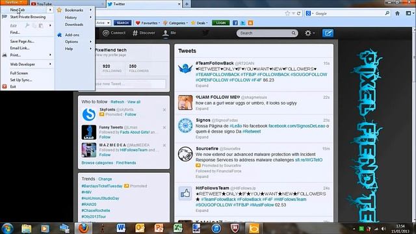Viewport: 416px width, 234px height.
Task: Open the Me tab on Twitter
Action: tap(169, 33)
